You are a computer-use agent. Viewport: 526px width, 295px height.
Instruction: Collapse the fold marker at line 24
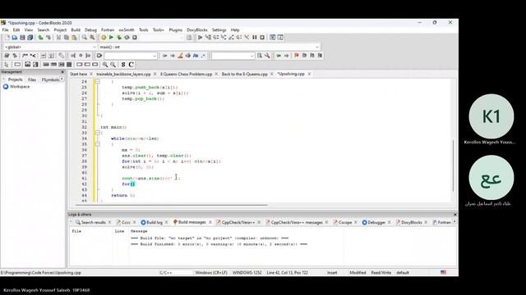[97, 81]
